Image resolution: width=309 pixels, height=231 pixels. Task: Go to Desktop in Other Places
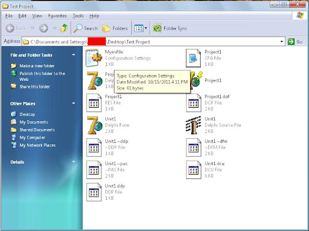(27, 115)
